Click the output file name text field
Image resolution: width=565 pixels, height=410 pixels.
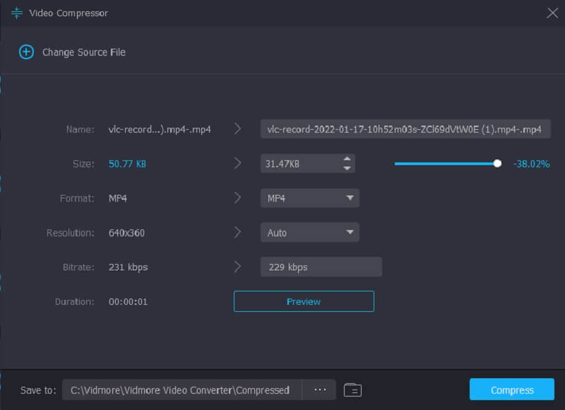(405, 129)
